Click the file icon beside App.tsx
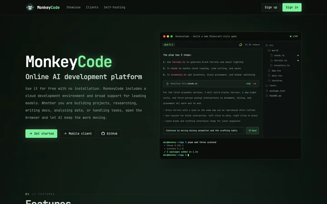This screenshot has width=327, height=204. [x=269, y=71]
